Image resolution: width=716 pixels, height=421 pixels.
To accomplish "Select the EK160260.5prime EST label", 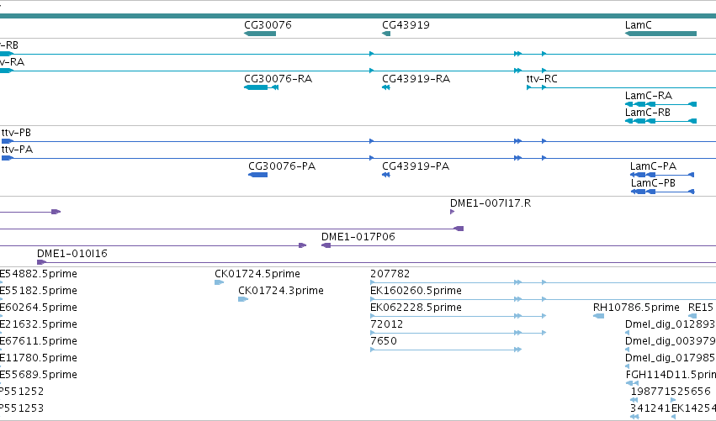I will (x=416, y=291).
